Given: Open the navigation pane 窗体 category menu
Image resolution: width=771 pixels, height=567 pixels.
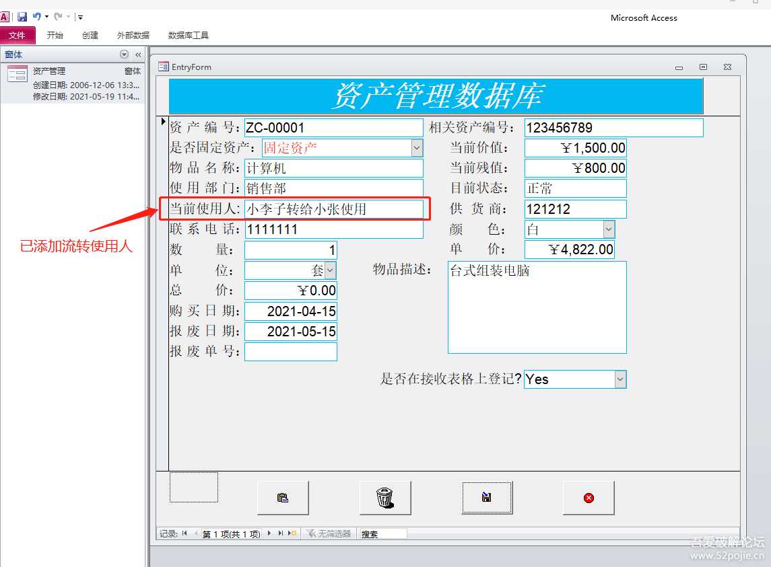Looking at the screenshot, I should [124, 54].
